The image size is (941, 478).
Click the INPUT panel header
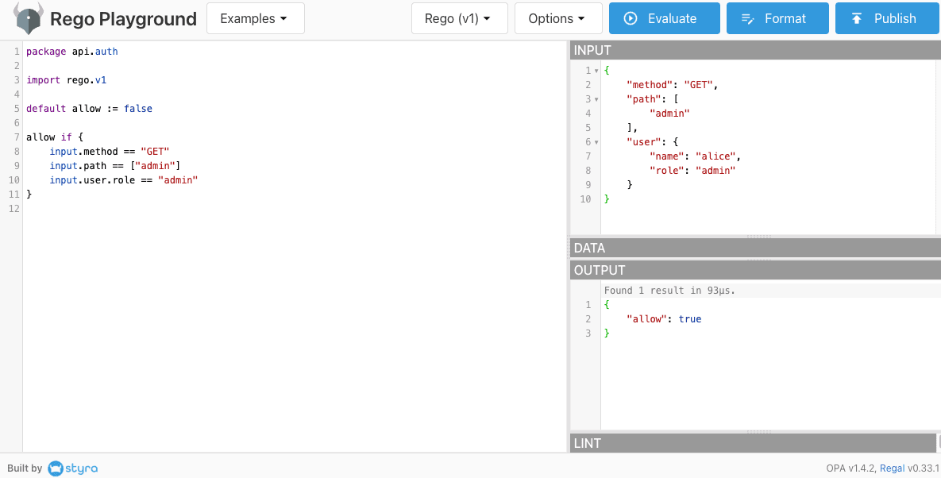click(754, 50)
